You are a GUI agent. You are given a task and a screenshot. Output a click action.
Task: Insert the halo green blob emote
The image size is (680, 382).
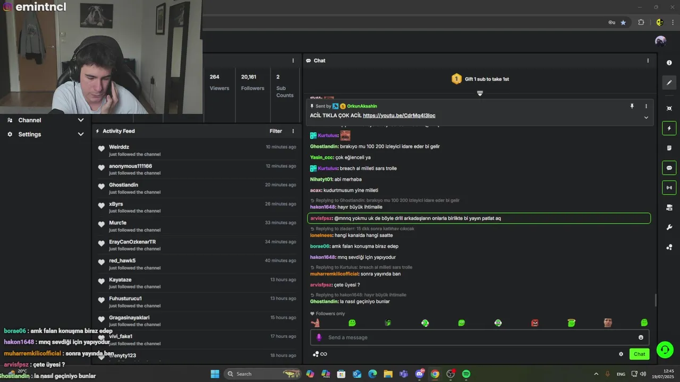click(x=571, y=323)
